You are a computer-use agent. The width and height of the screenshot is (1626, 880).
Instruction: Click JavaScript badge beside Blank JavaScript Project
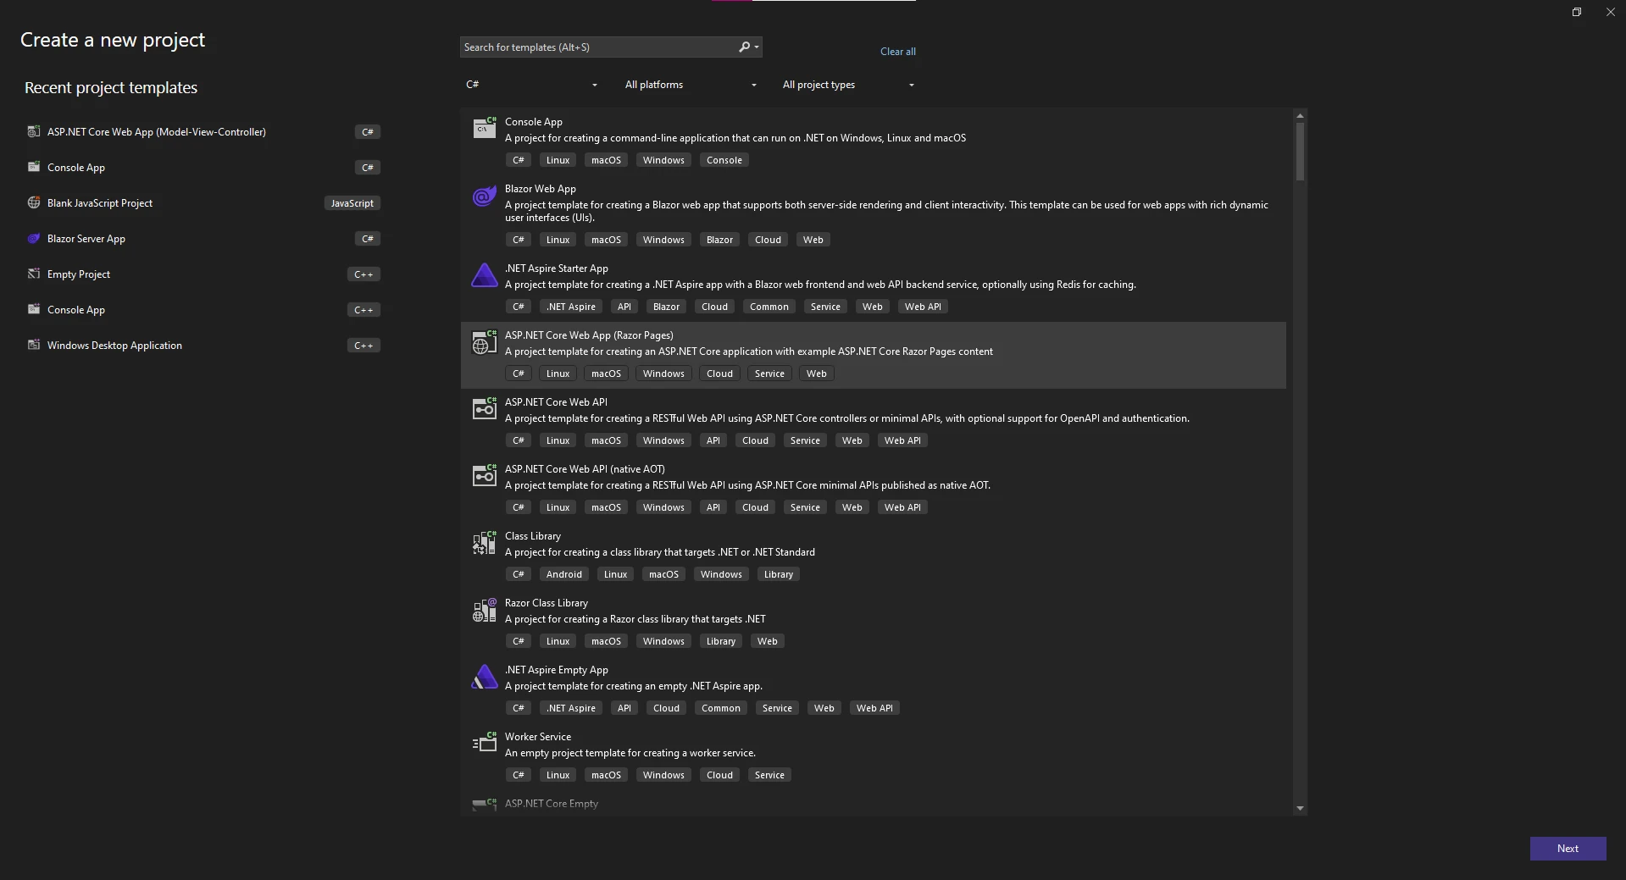tap(352, 203)
